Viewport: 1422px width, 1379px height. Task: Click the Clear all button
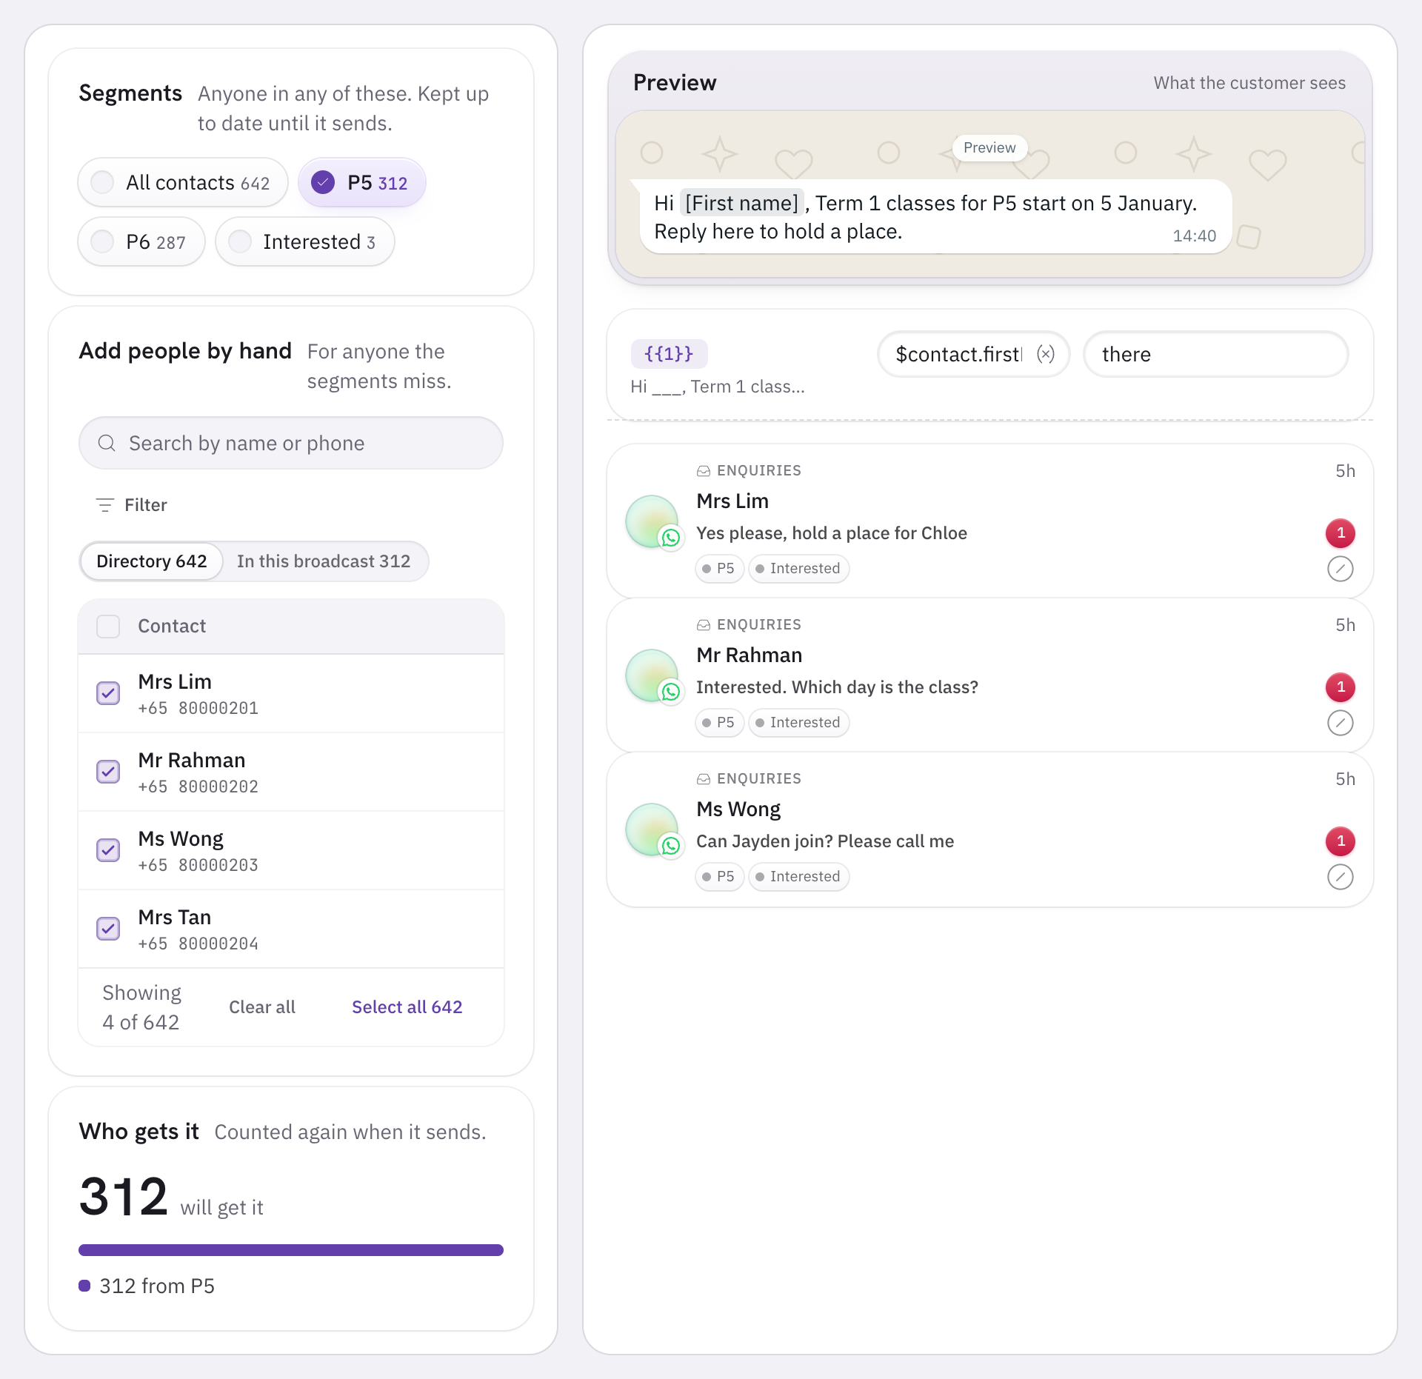[x=262, y=1007]
